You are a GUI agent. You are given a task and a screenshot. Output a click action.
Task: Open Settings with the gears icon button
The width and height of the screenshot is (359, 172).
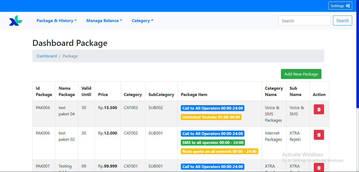click(340, 6)
